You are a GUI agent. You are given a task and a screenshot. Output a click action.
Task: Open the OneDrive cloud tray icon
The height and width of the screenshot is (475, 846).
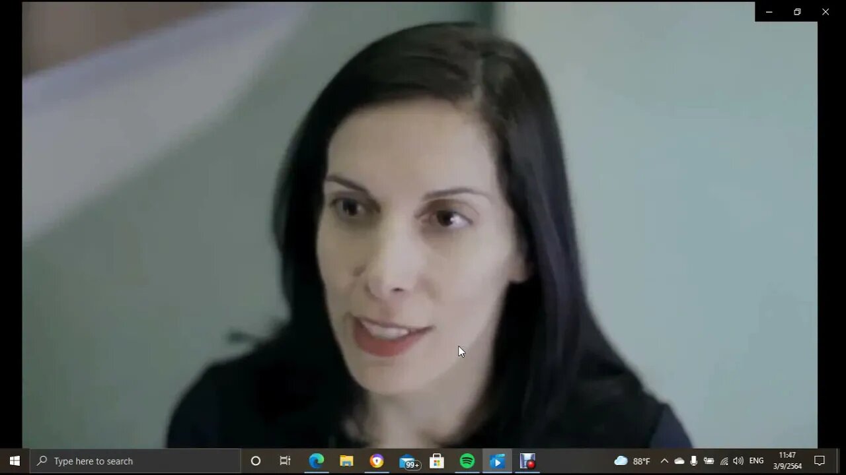point(679,461)
